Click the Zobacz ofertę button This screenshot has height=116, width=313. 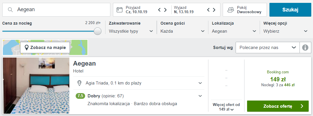(278, 106)
